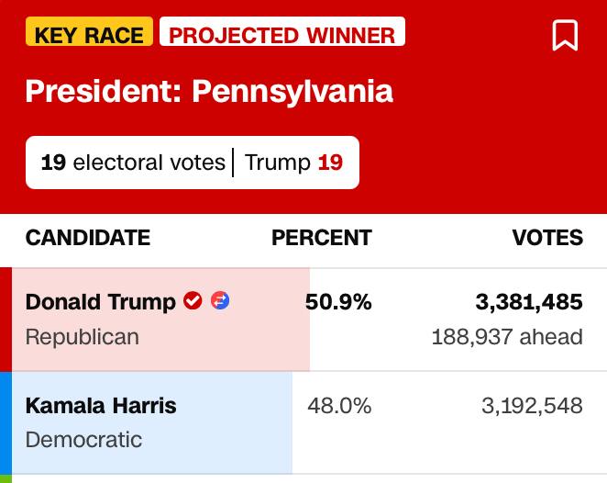Click Harris's 48.0% percentage

[339, 406]
